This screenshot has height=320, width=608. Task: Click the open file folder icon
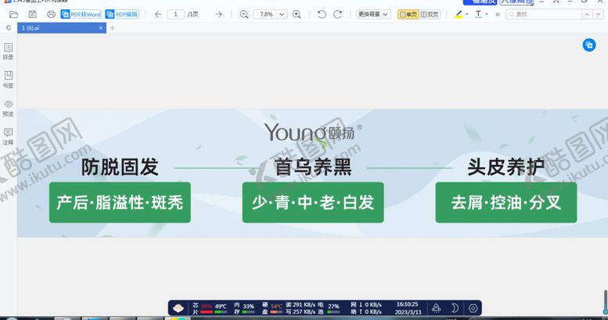click(x=16, y=14)
